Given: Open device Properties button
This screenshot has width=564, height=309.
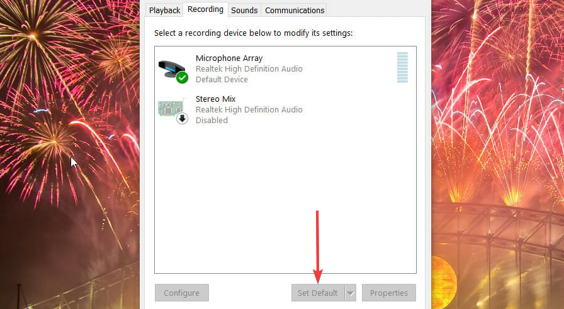Looking at the screenshot, I should coord(389,293).
